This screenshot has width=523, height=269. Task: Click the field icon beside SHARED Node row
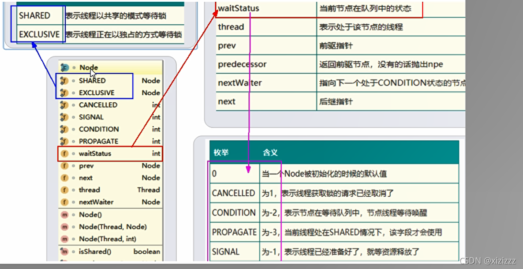pyautogui.click(x=64, y=80)
